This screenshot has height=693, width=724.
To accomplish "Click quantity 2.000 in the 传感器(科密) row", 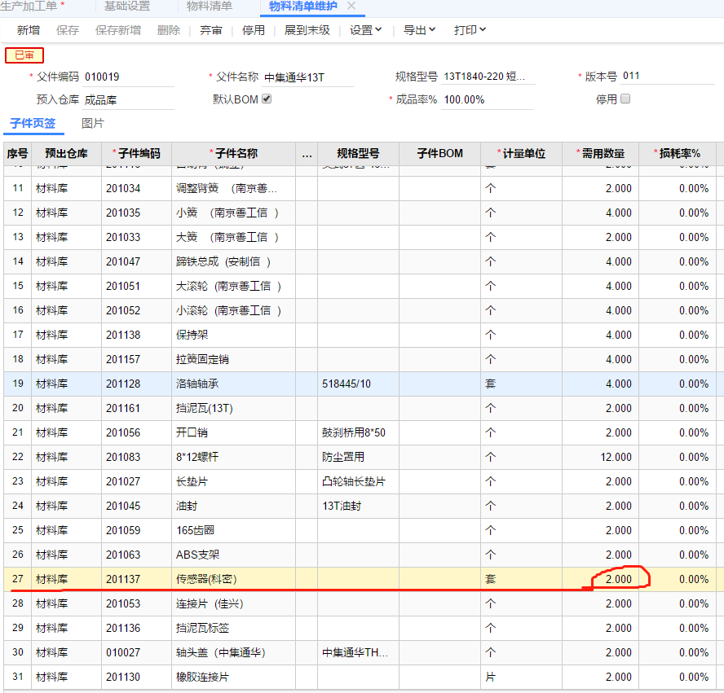I will (600, 580).
